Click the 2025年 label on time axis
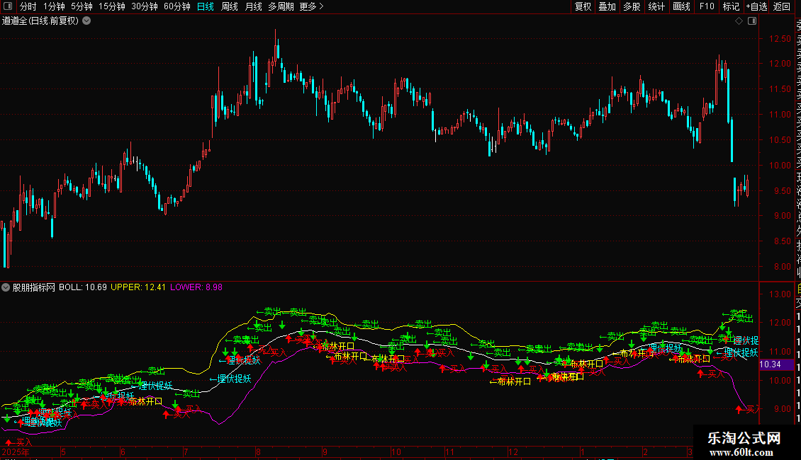This screenshot has width=801, height=460. (16, 452)
